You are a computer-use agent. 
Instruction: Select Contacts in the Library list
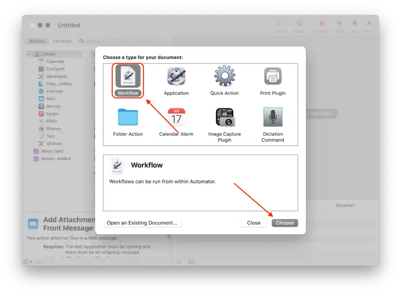pos(55,69)
